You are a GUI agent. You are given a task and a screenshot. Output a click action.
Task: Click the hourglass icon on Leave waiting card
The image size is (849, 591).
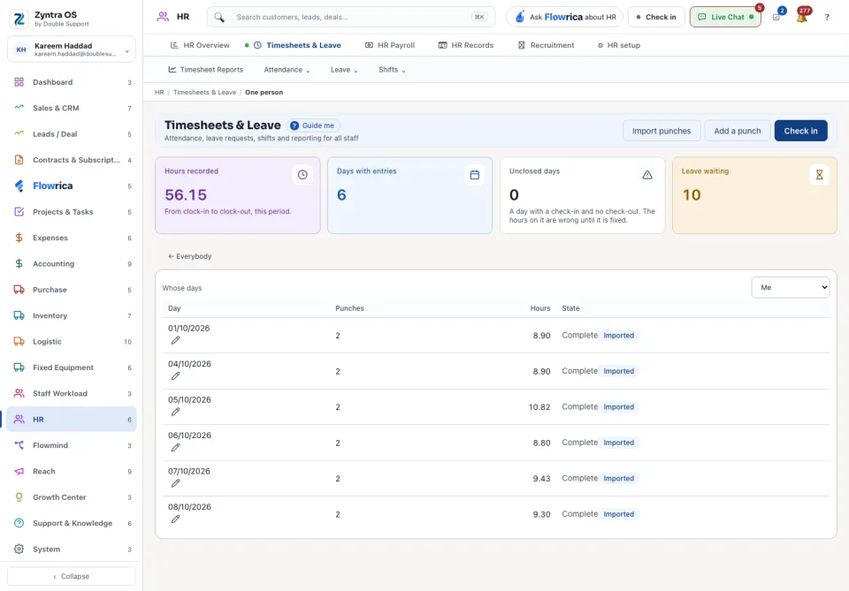[819, 175]
